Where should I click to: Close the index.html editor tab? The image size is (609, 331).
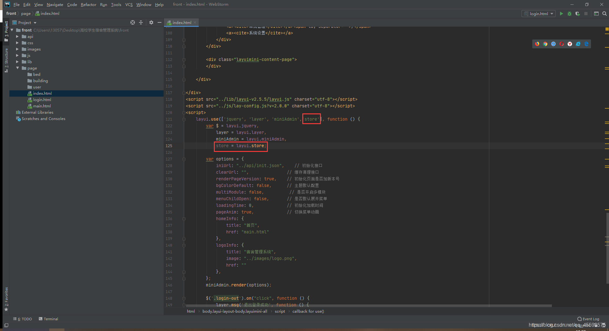[195, 22]
